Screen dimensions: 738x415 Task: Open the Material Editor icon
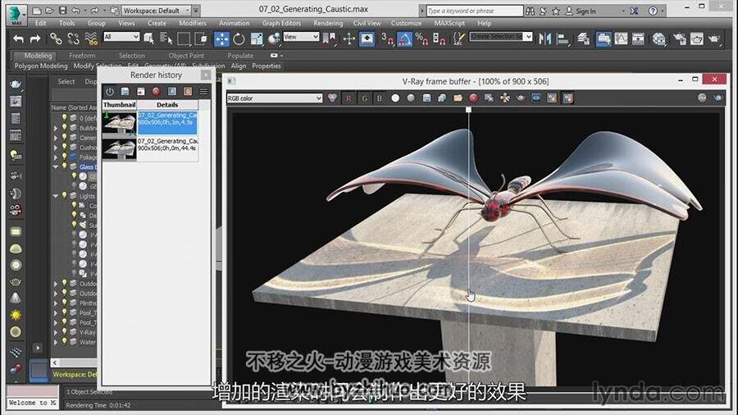pos(659,39)
